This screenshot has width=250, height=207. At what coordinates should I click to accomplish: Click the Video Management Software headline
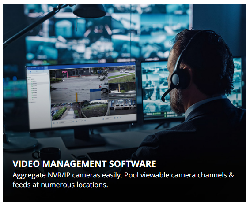point(84,164)
